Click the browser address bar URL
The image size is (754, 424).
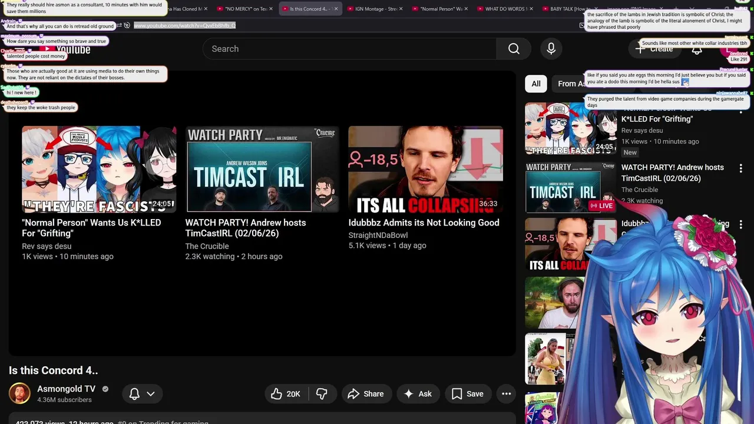(184, 25)
